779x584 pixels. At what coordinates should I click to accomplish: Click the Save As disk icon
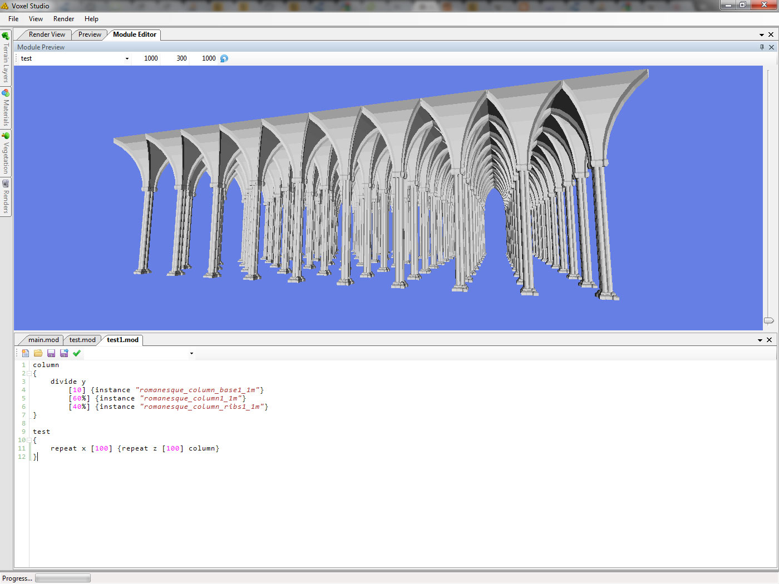coord(64,353)
